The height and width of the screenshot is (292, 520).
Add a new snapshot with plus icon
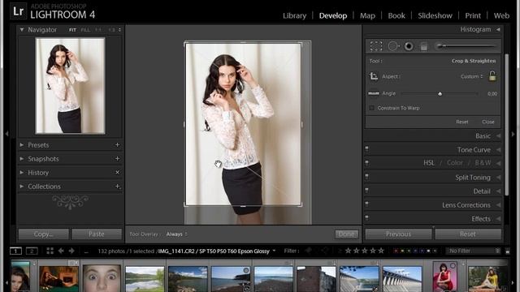[x=117, y=159]
